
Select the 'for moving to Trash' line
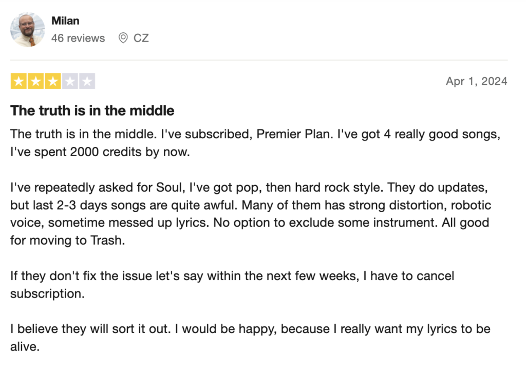pos(67,241)
